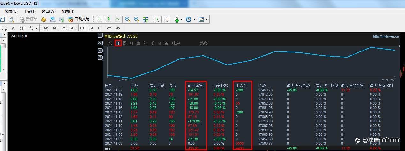Switch to D1 timeframe
This screenshot has height=151, width=405.
100,28
